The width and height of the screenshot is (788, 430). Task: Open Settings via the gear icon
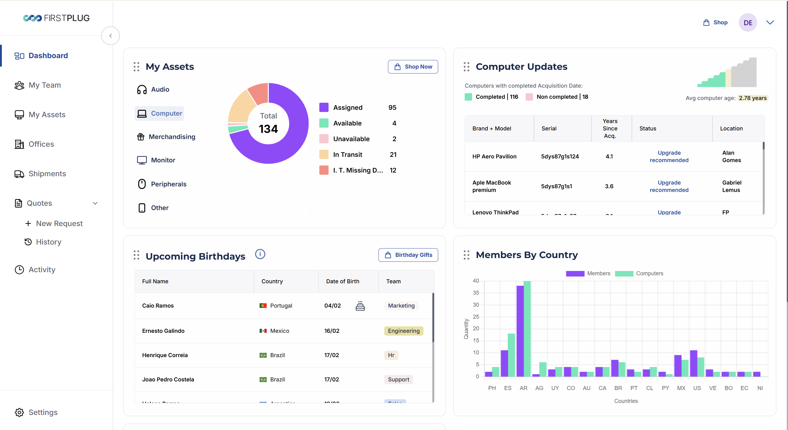click(x=19, y=412)
